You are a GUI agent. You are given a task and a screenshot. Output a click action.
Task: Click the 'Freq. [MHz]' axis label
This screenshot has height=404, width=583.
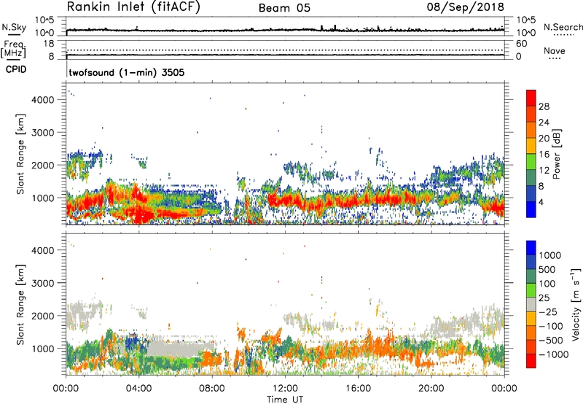14,49
